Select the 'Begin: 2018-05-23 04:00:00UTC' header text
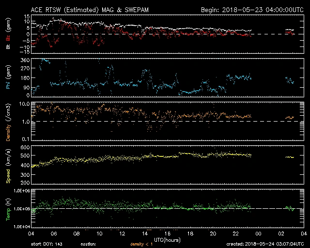 point(252,10)
